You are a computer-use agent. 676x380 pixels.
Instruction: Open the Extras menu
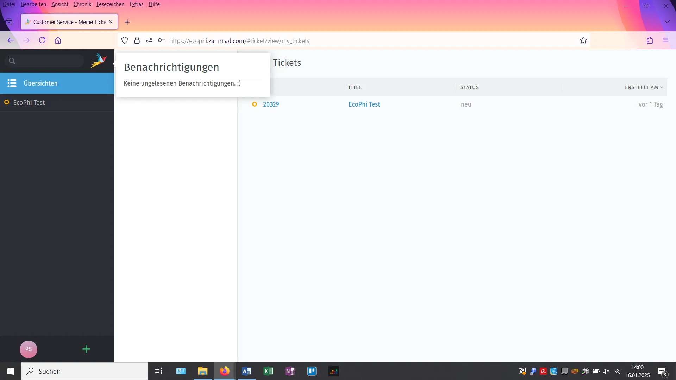click(136, 4)
